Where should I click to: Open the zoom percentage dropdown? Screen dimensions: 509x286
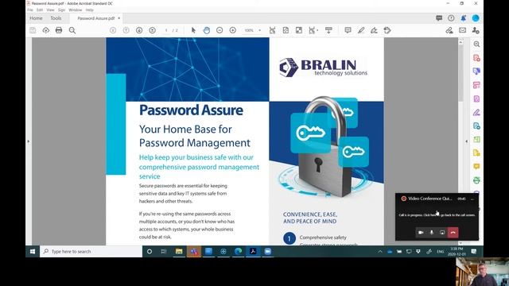pos(259,30)
